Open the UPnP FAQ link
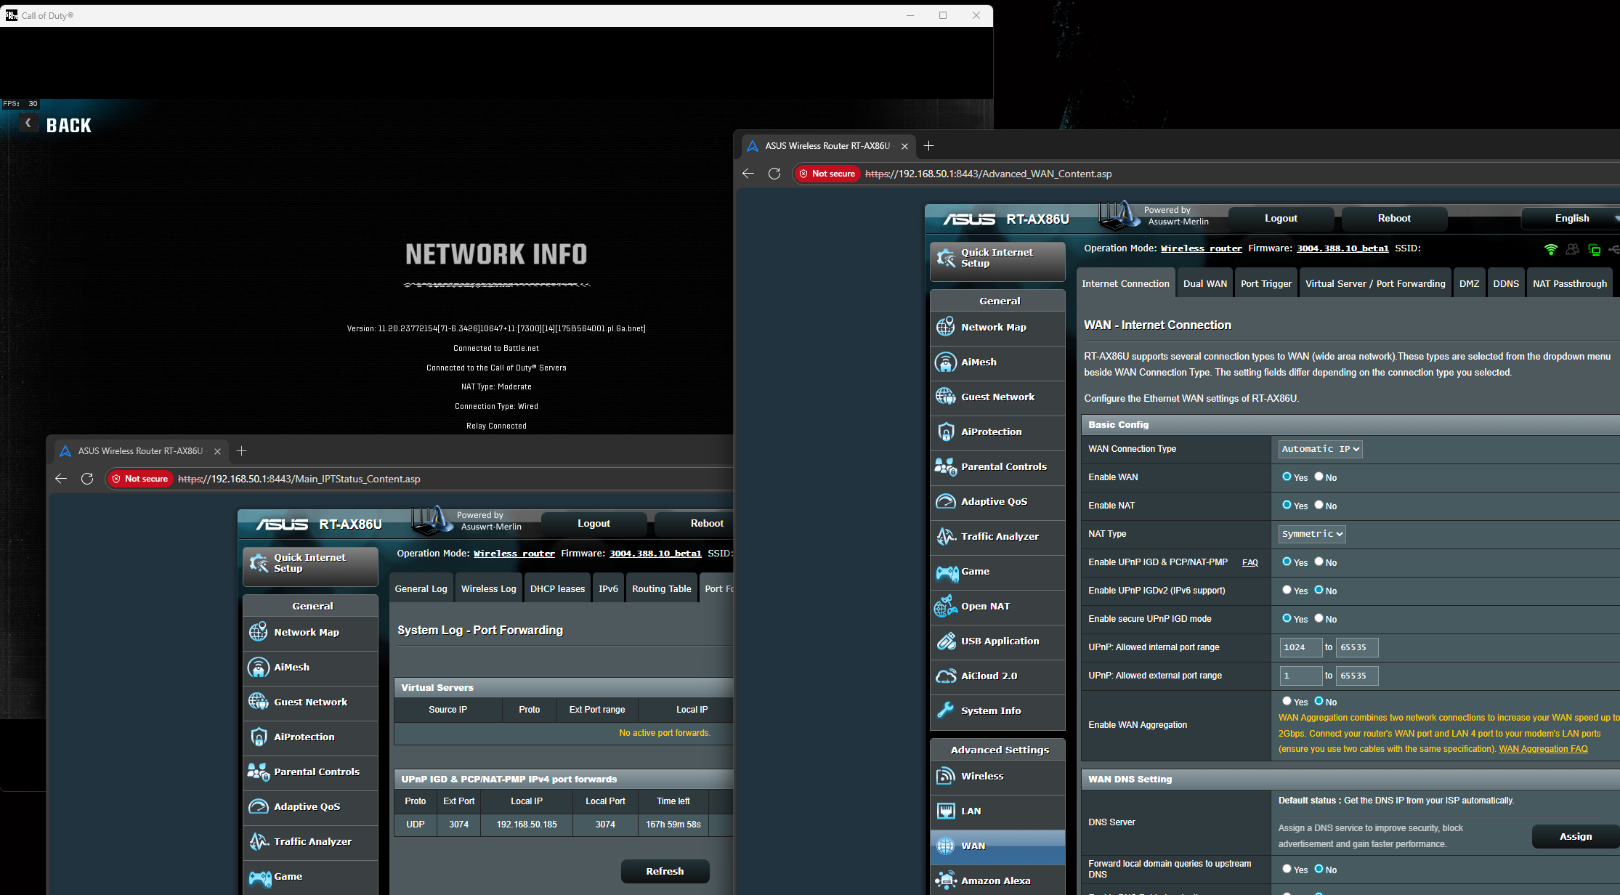1620x895 pixels. click(x=1250, y=562)
